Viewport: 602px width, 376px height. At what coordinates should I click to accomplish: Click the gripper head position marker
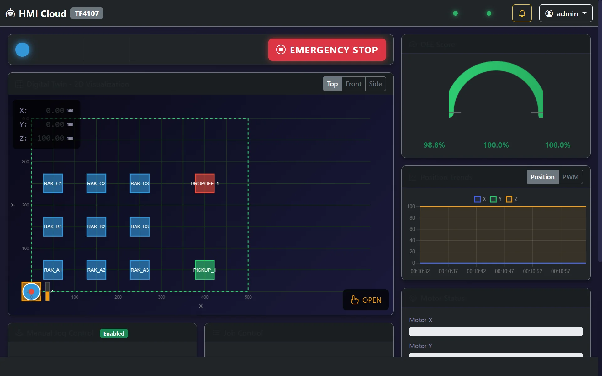[31, 291]
